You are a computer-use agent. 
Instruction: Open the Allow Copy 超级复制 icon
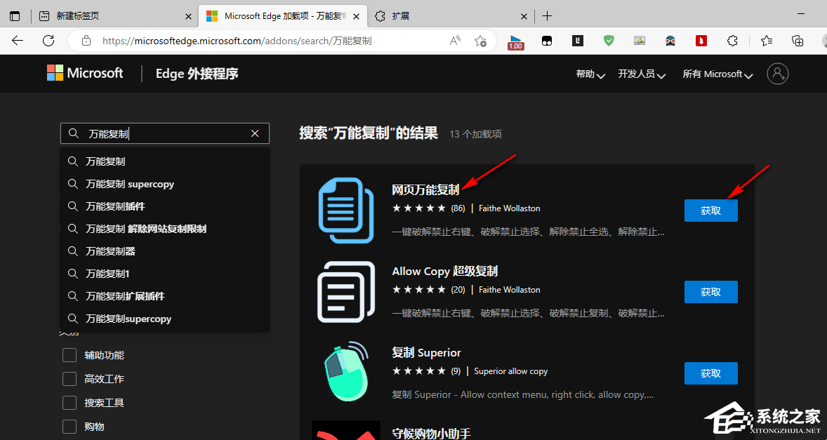(x=347, y=292)
